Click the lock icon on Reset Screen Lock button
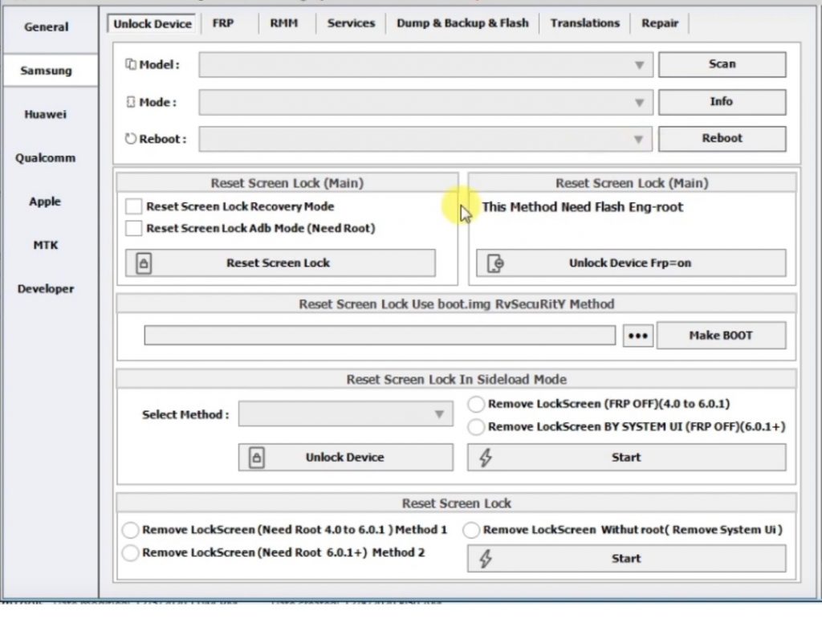The height and width of the screenshot is (619, 822). tap(144, 263)
